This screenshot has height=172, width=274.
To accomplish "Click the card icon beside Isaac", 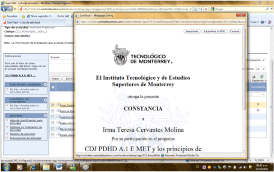I will pyautogui.click(x=58, y=122).
